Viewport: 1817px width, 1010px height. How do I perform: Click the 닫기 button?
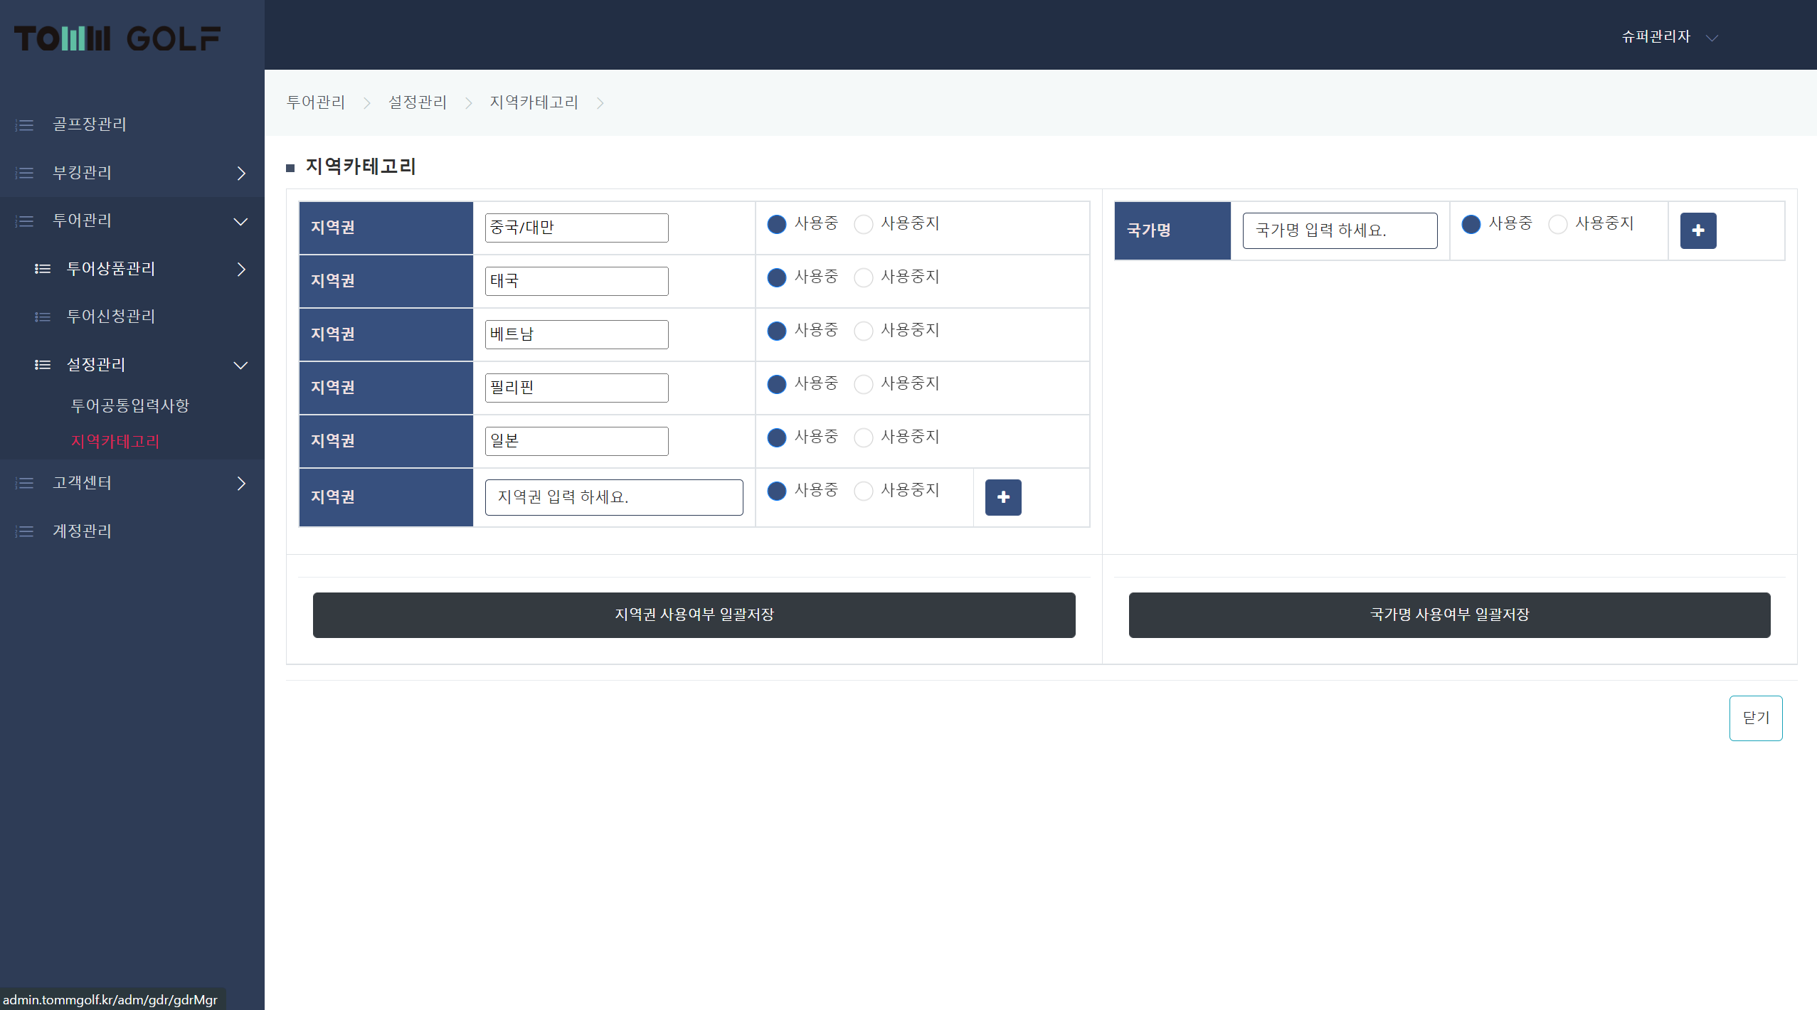click(1755, 718)
